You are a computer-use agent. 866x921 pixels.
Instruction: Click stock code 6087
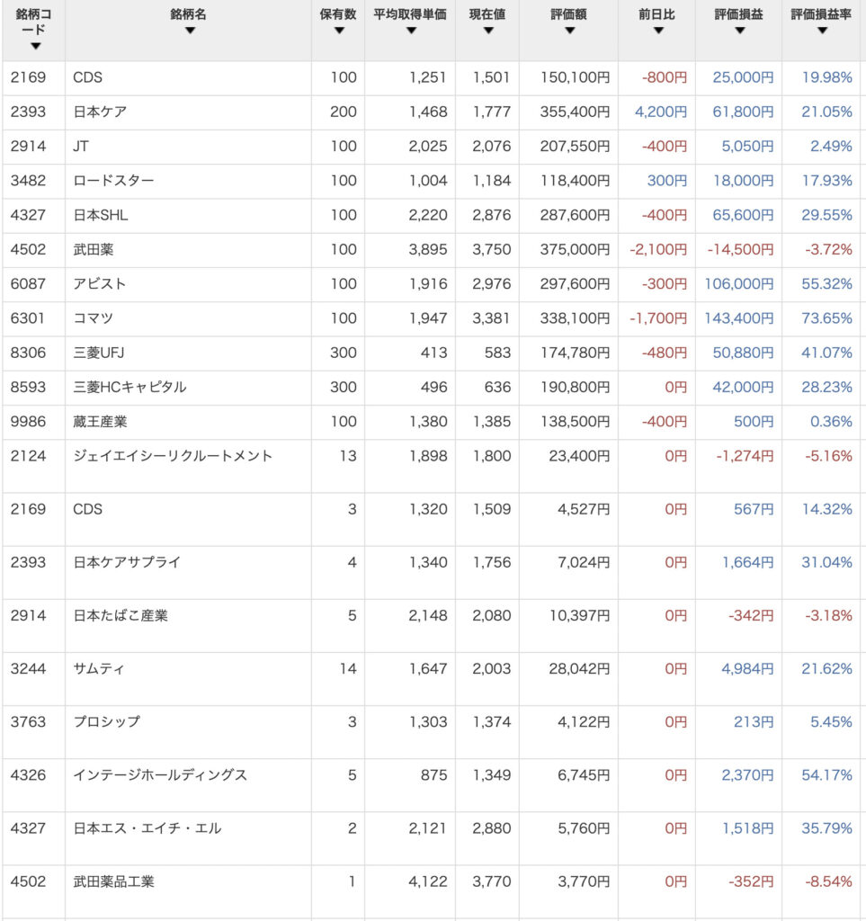[x=28, y=283]
